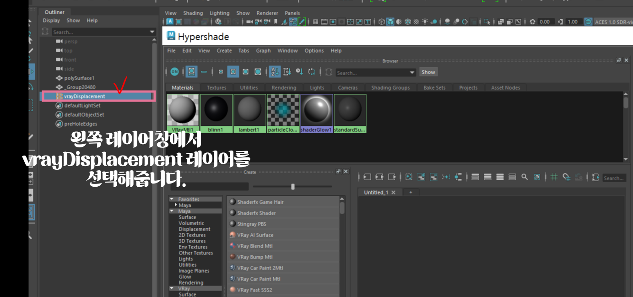Add a new node editor tab with plus
This screenshot has height=297, width=633.
point(411,192)
